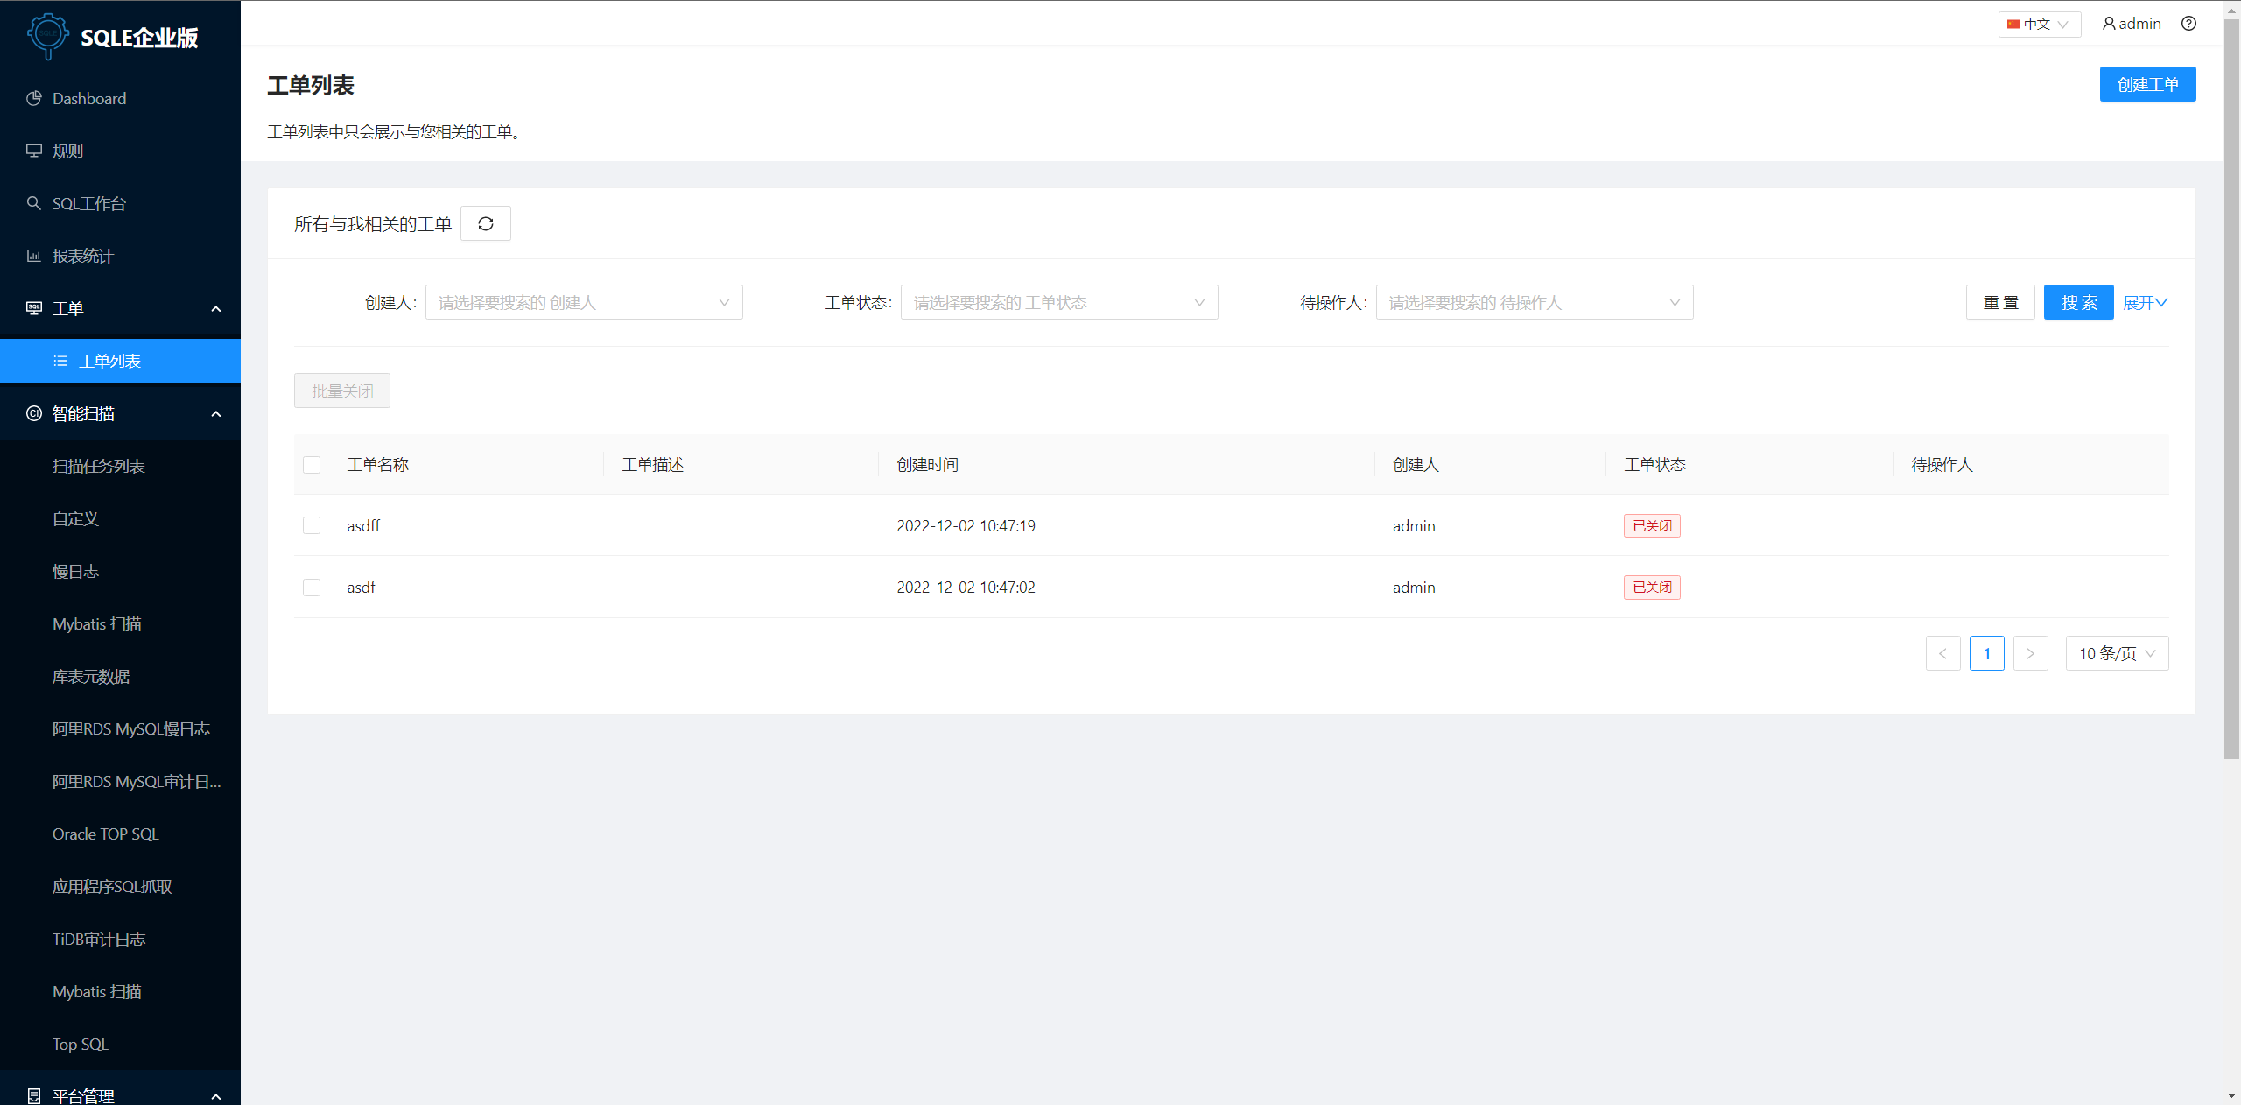Open 自定义 menu item
The width and height of the screenshot is (2241, 1105).
pos(120,518)
